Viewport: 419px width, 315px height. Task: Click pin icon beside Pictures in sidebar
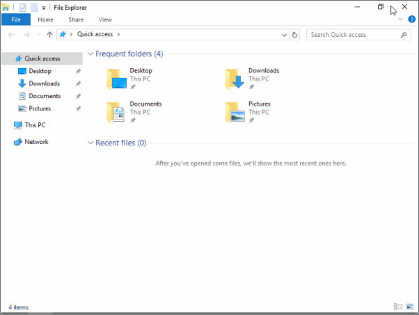pos(78,108)
